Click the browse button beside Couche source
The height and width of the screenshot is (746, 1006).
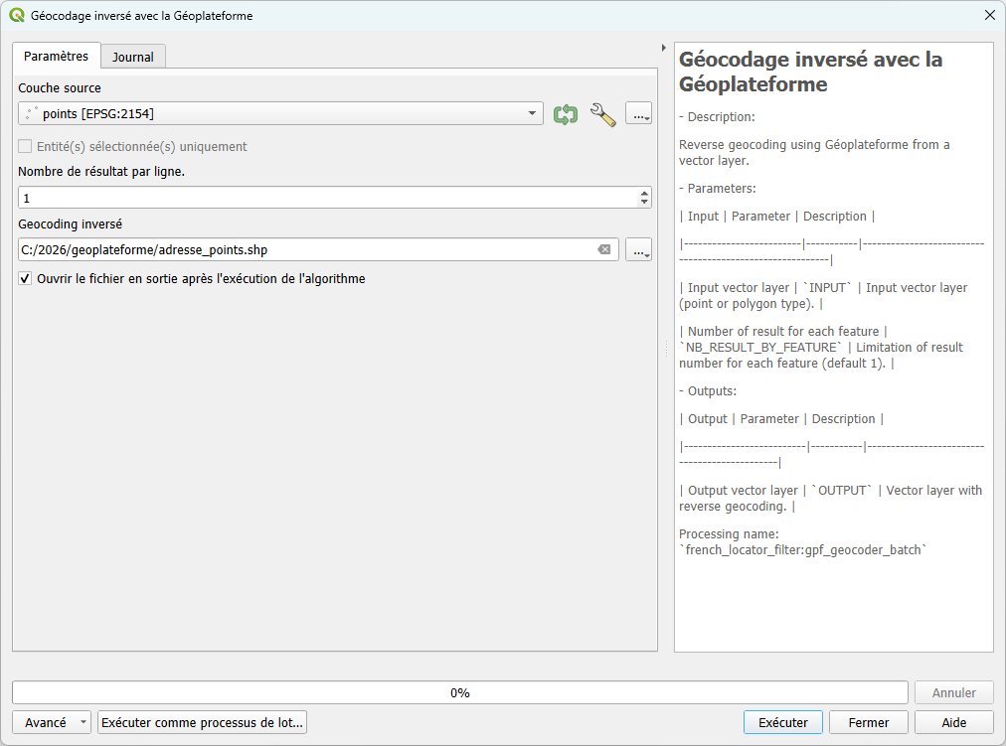638,114
